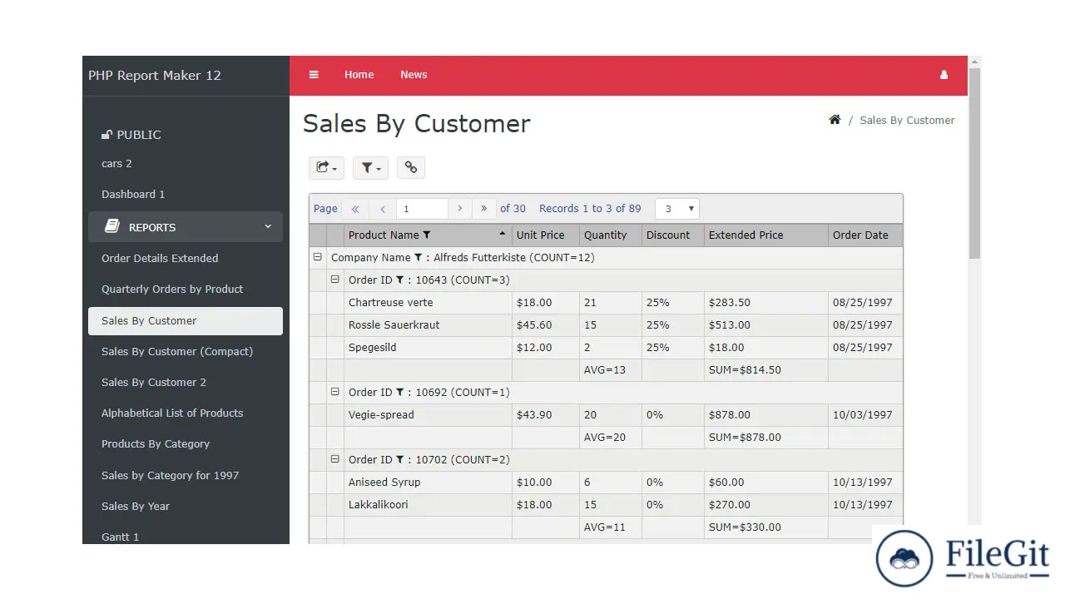Image resolution: width=1065 pixels, height=599 pixels.
Task: Open the Home menu item
Action: pyautogui.click(x=359, y=75)
